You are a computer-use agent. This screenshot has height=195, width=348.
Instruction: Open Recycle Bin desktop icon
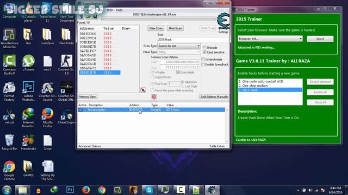pyautogui.click(x=9, y=142)
